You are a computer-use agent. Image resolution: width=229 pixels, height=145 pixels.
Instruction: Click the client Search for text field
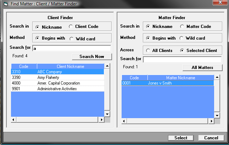click(x=72, y=48)
